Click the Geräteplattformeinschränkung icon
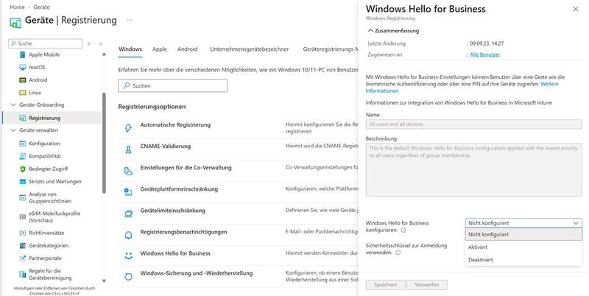 (x=128, y=192)
